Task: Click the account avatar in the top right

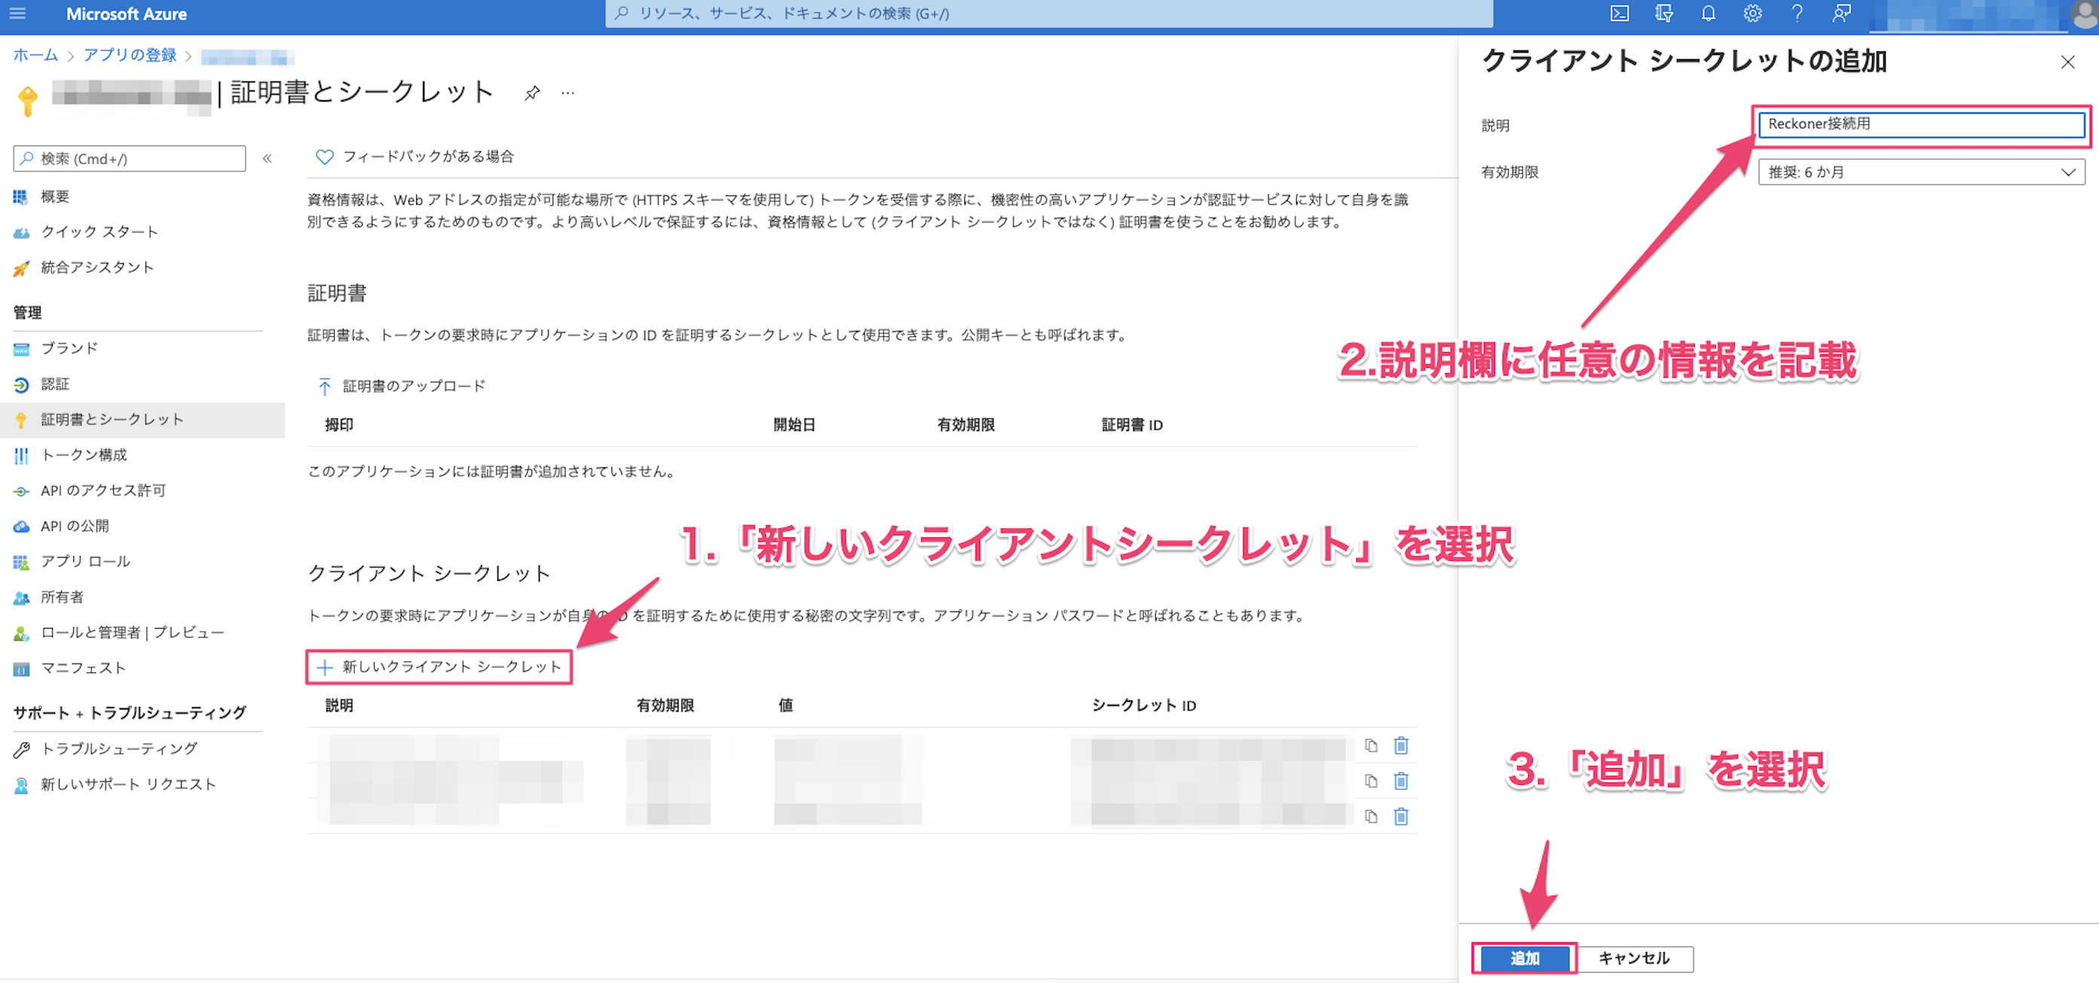Action: click(2081, 13)
